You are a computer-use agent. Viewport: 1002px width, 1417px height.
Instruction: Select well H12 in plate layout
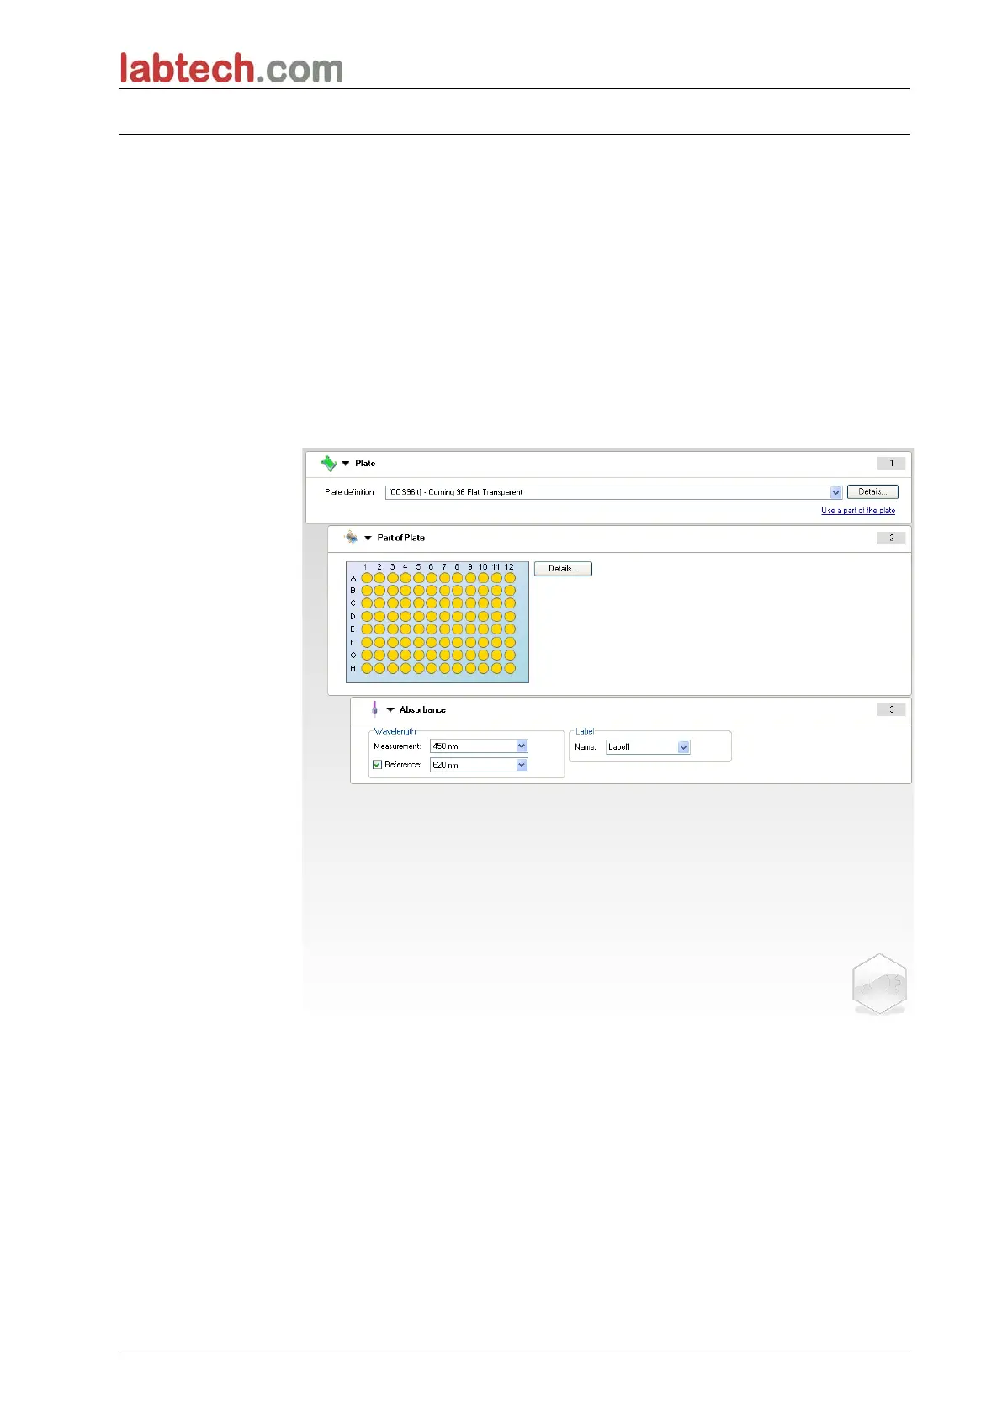tap(510, 668)
